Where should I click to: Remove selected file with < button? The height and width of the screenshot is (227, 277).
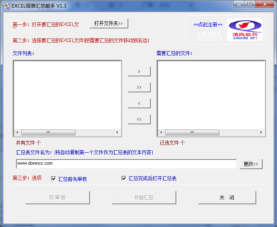click(x=139, y=103)
